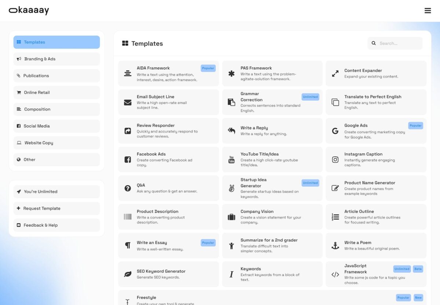Click the PAS Framework asterisk icon
Viewport: 440px width, 305px height.
(x=231, y=74)
